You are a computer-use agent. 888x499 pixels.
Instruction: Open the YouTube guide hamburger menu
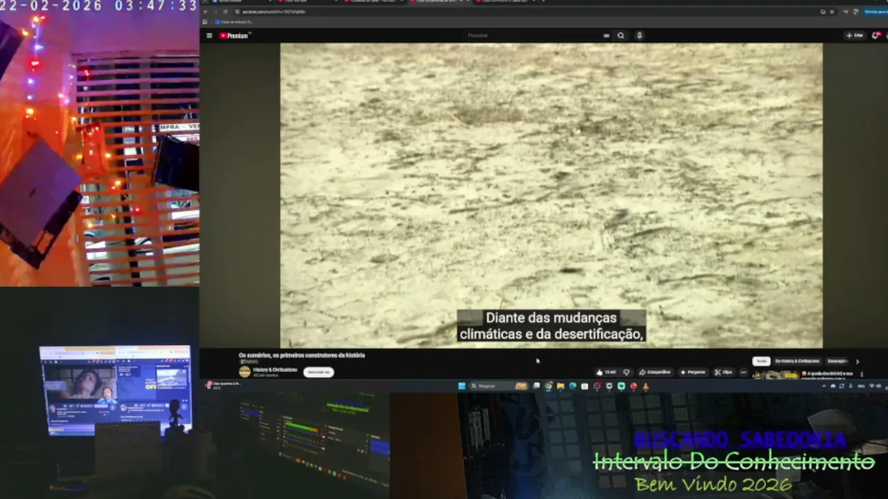[x=209, y=35]
